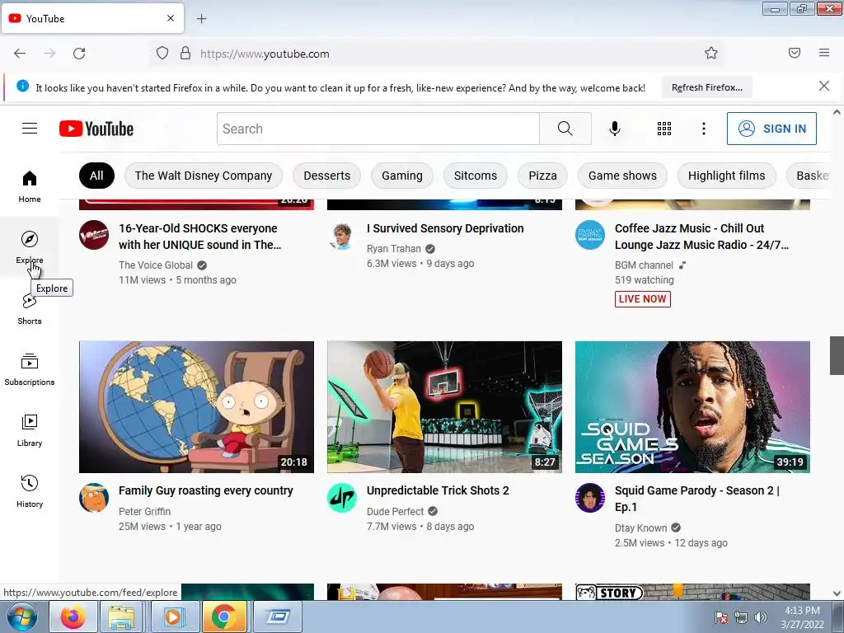The height and width of the screenshot is (633, 844).
Task: Click the Firefox back arrow
Action: click(x=20, y=54)
